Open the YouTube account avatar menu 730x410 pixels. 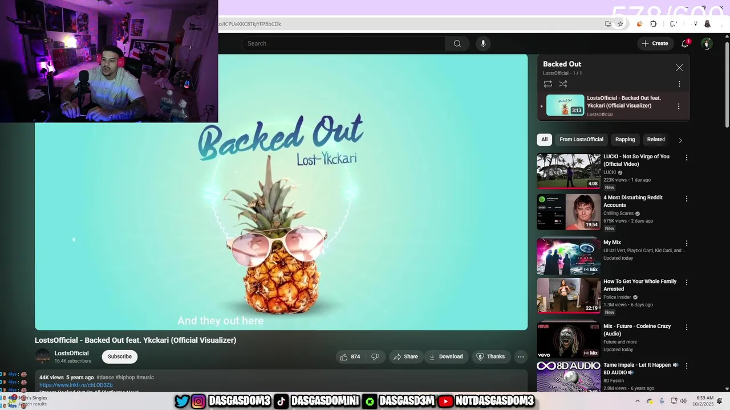click(x=707, y=43)
